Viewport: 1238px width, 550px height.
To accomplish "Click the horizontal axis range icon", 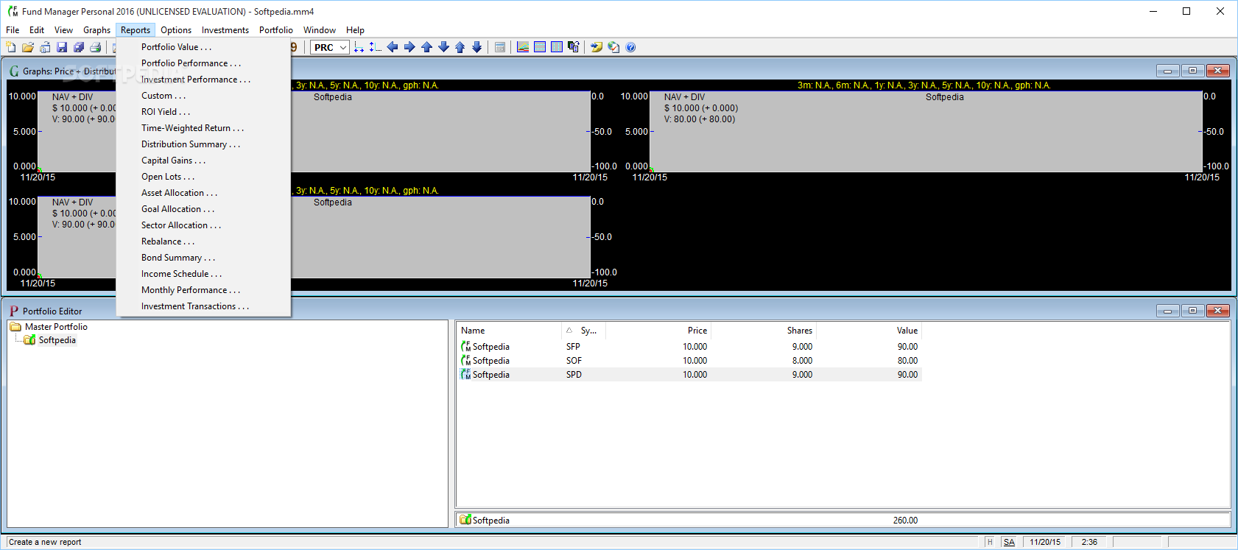I will point(359,47).
